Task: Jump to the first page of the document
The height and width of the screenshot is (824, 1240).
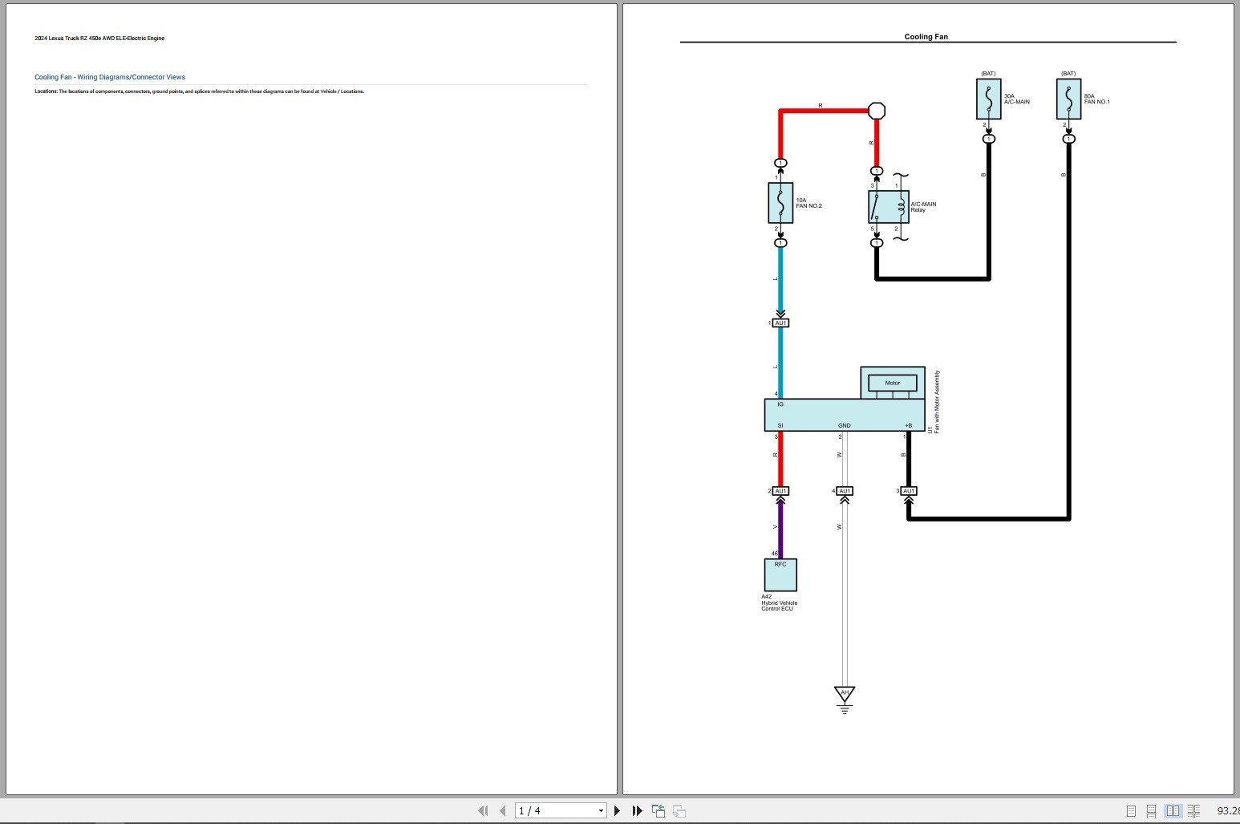Action: pyautogui.click(x=483, y=810)
